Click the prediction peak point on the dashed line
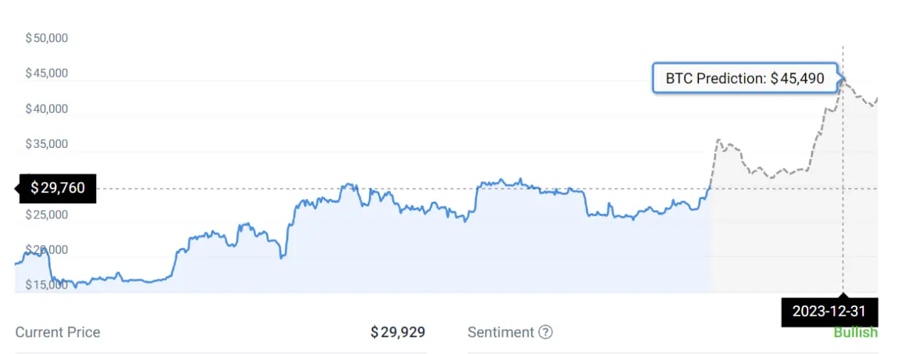Image resolution: width=910 pixels, height=354 pixels. (x=843, y=79)
